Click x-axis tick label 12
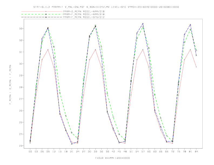Image resolution: width=214 pixels, height=165 pixels. coord(54,152)
